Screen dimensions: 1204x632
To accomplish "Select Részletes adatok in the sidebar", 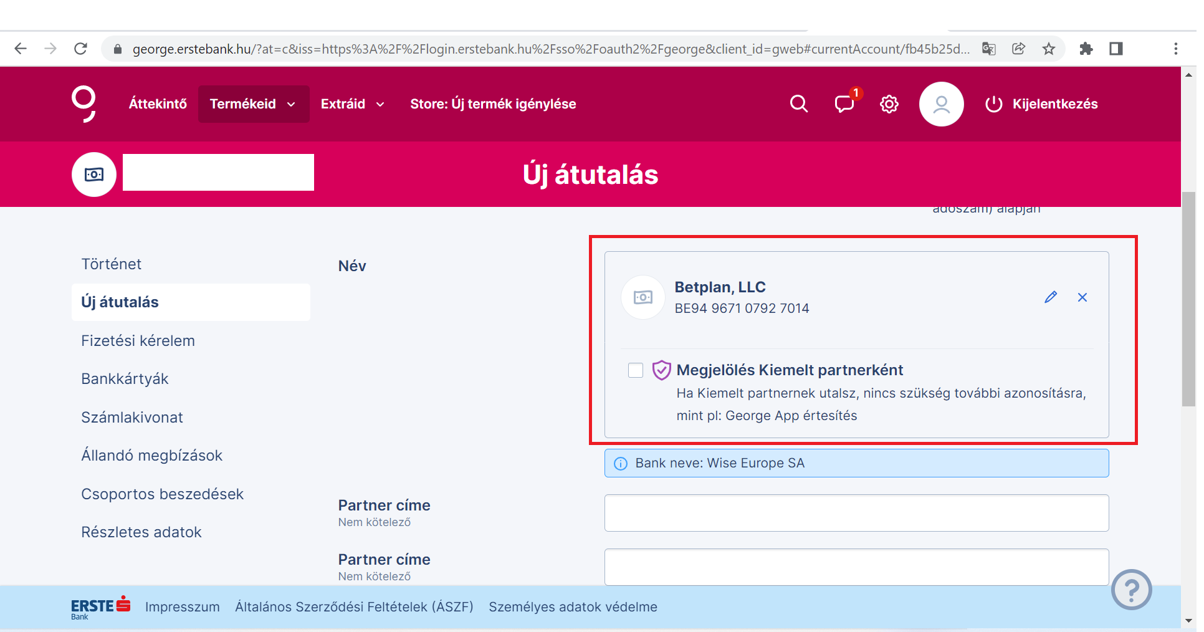I will pyautogui.click(x=141, y=532).
